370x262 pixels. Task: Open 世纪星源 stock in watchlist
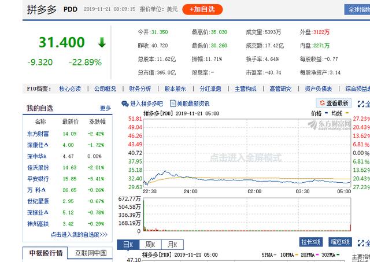[x=38, y=201]
